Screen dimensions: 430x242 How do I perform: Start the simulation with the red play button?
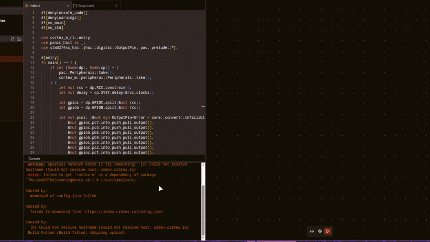tap(328, 231)
